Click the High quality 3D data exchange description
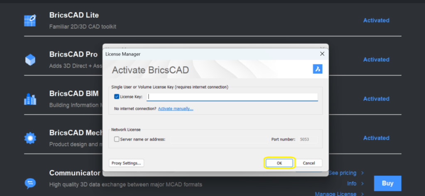This screenshot has height=196, width=425. 125,185
